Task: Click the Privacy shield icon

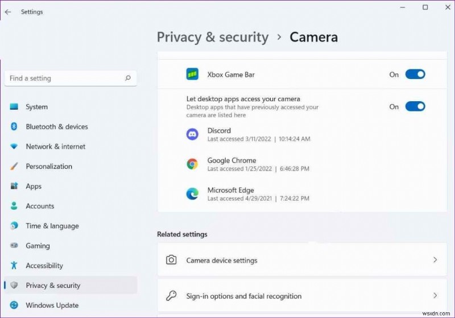Action: (x=14, y=285)
